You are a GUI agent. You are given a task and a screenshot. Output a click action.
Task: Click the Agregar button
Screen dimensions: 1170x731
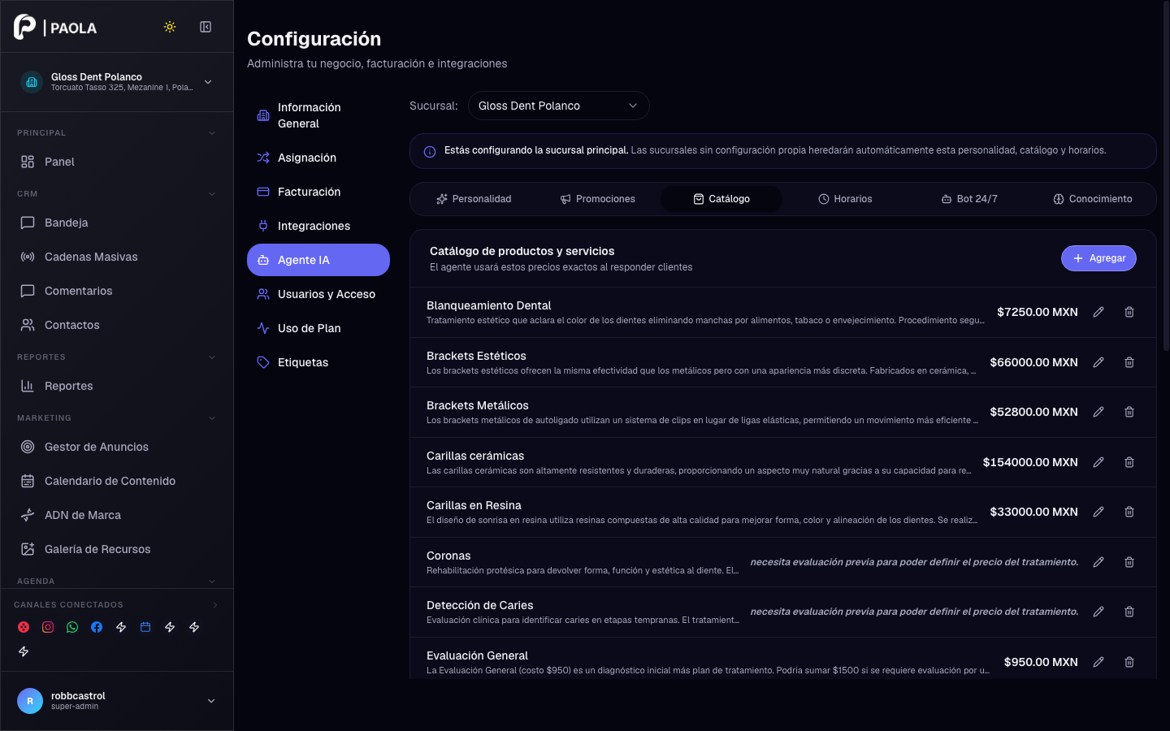[x=1098, y=258]
